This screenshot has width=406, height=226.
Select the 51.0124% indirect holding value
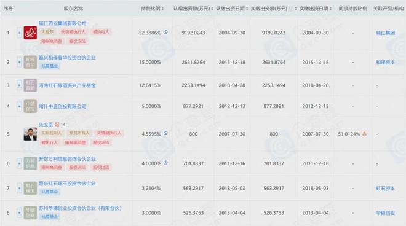(x=349, y=134)
